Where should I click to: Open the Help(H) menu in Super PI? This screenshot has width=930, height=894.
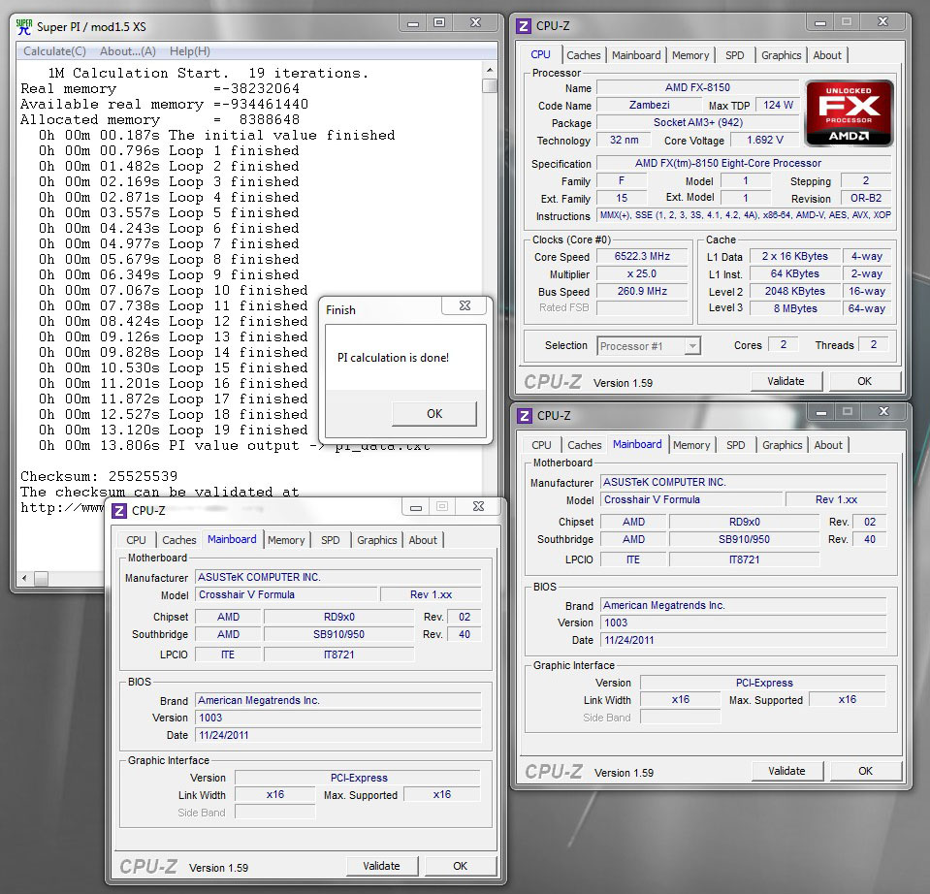point(190,51)
